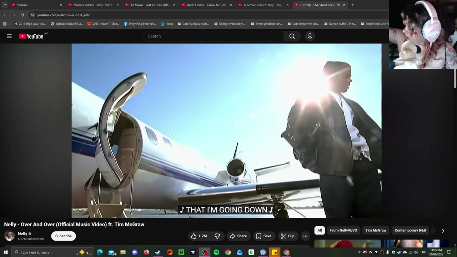Open the more actions ellipsis menu

305,236
